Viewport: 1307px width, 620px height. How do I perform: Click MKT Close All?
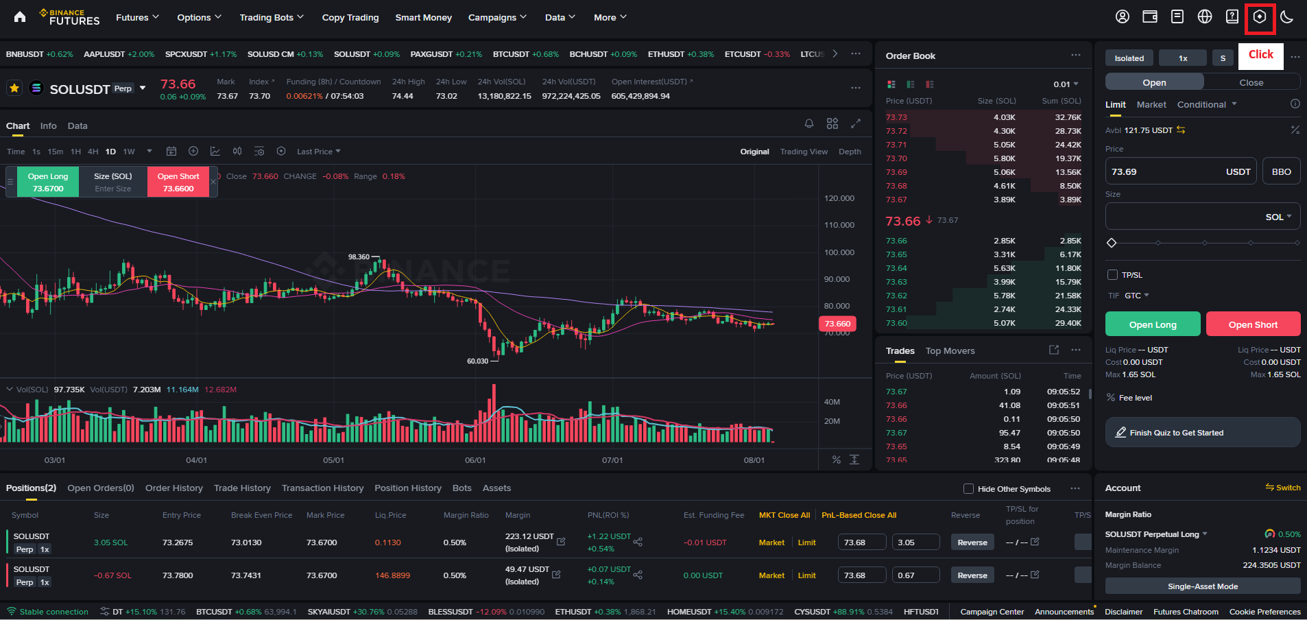[784, 515]
